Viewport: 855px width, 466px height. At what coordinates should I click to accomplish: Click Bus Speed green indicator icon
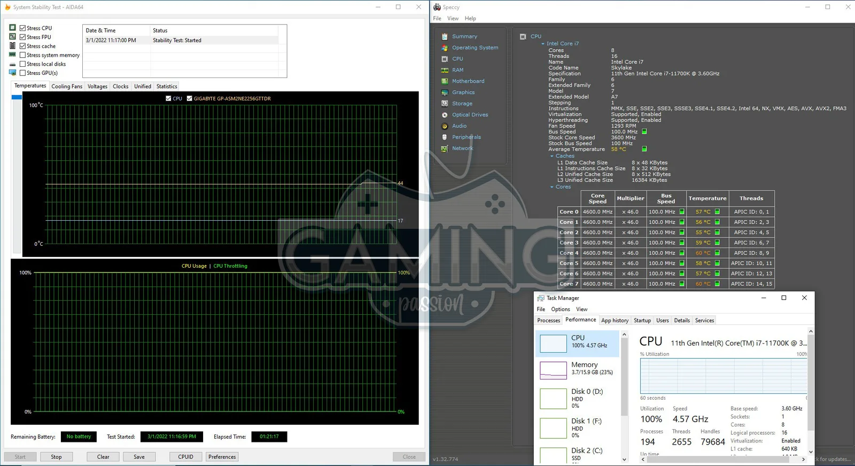[x=644, y=131]
